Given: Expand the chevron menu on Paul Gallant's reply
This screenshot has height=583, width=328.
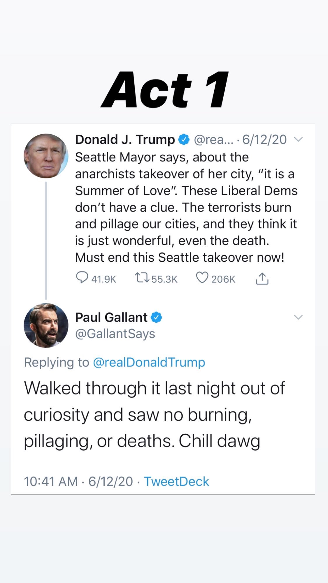Looking at the screenshot, I should (x=298, y=317).
